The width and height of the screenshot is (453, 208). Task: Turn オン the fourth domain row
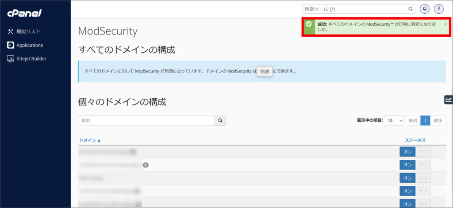(x=407, y=191)
